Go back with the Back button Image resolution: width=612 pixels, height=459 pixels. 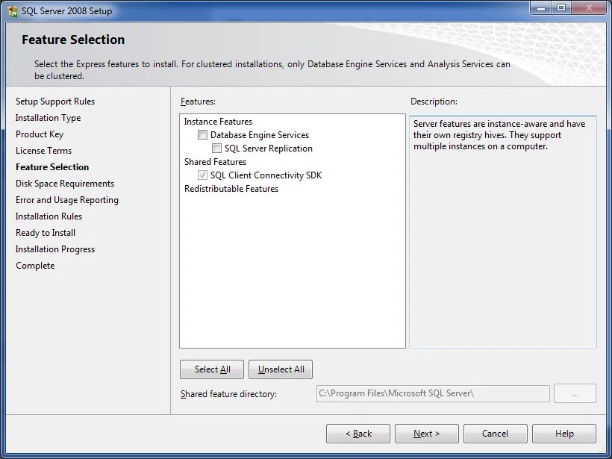pyautogui.click(x=358, y=434)
